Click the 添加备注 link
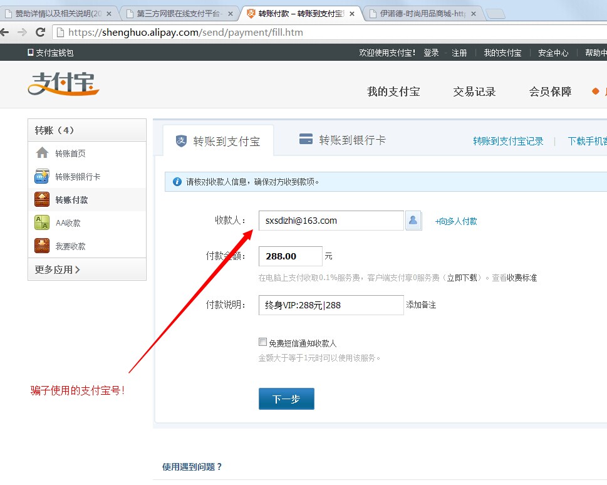The width and height of the screenshot is (607, 485). (421, 305)
